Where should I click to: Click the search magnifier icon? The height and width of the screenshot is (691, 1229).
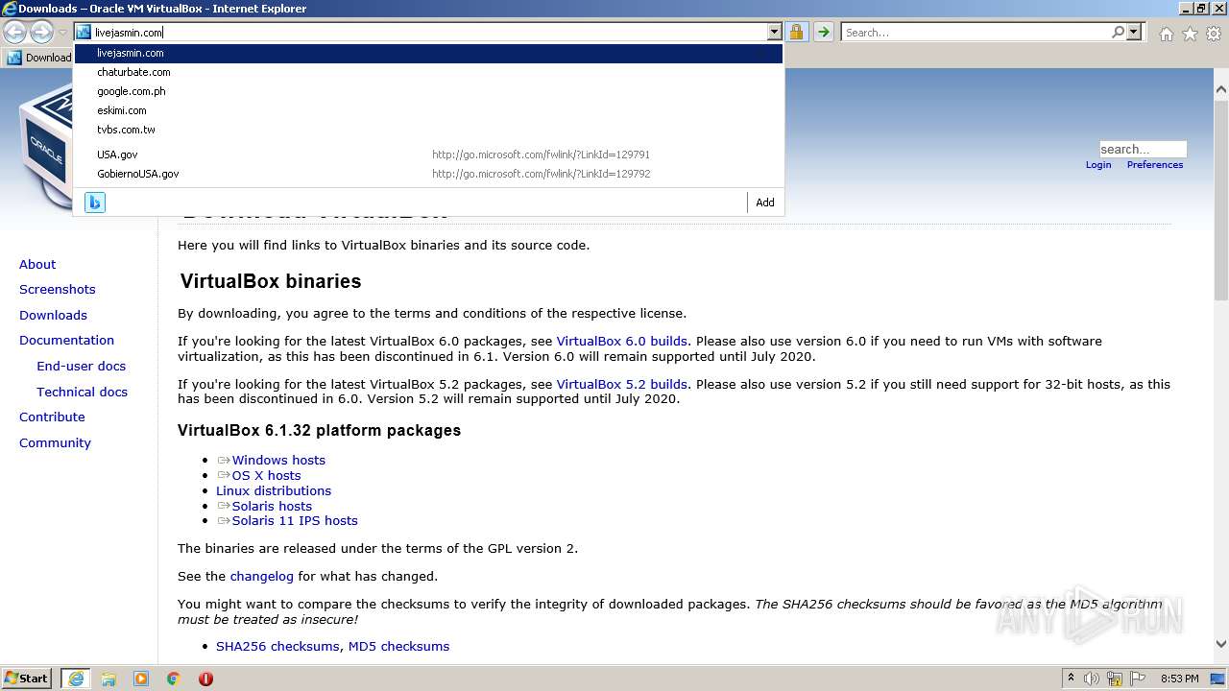point(1118,33)
